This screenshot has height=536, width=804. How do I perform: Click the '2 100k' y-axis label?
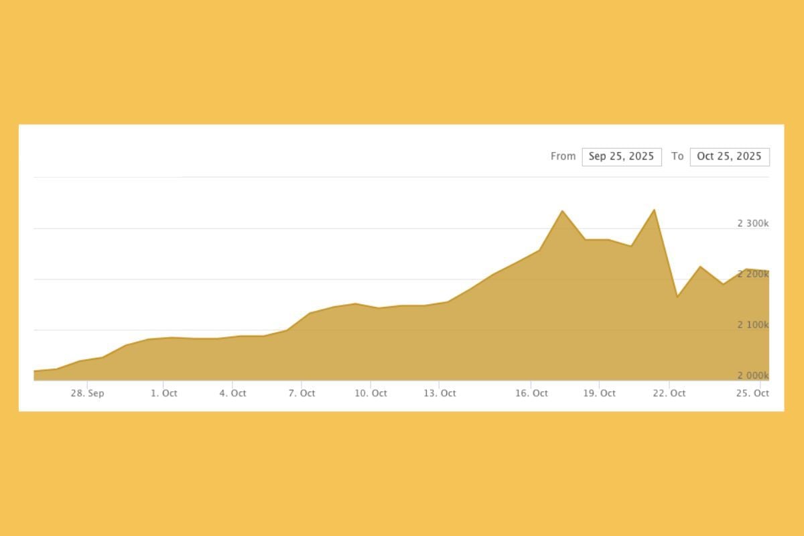(753, 325)
